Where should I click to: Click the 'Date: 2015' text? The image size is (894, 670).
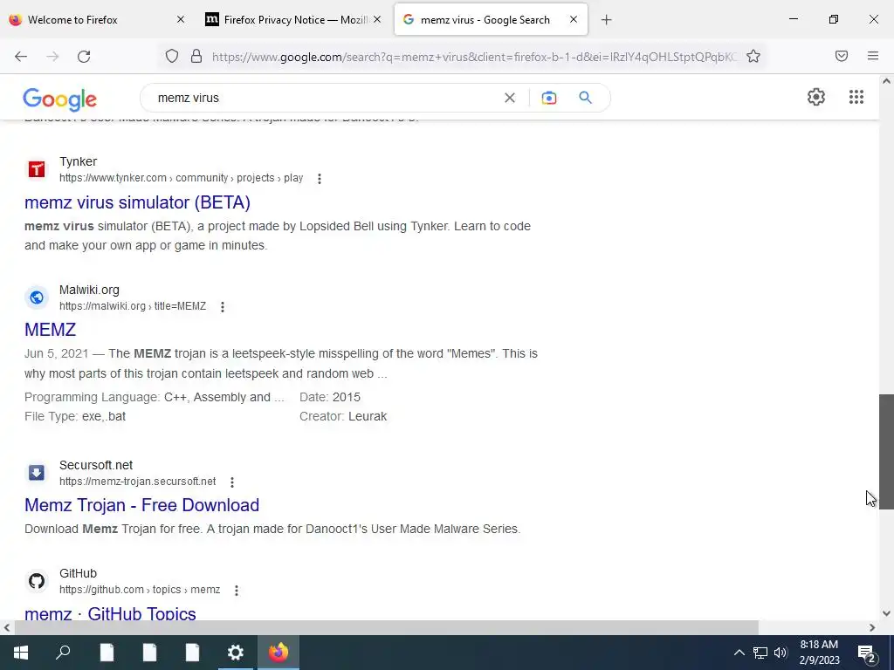pyautogui.click(x=329, y=397)
